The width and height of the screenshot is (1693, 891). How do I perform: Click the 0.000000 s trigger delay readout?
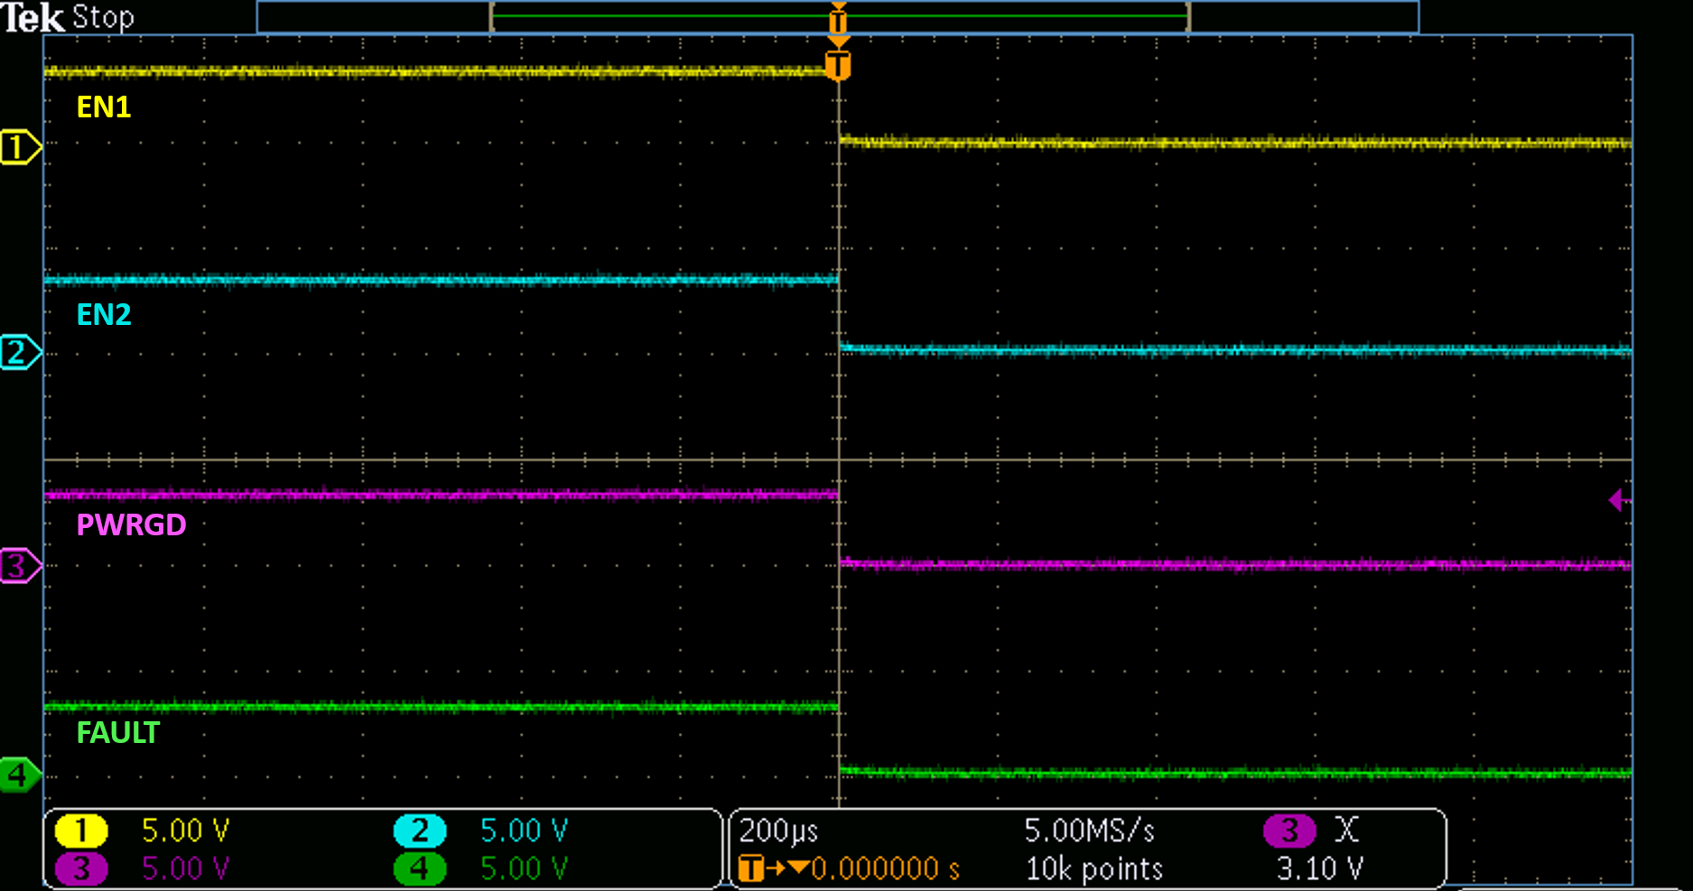[885, 868]
